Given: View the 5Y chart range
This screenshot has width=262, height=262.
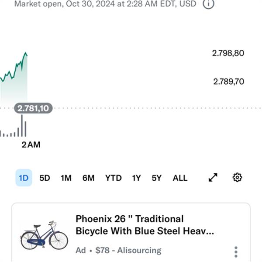Looking at the screenshot, I should click(x=157, y=178).
